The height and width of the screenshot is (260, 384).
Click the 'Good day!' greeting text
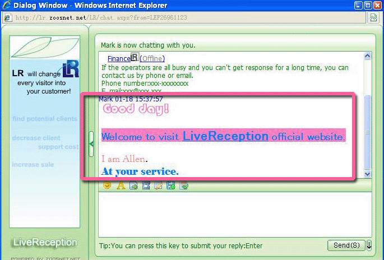click(x=136, y=109)
